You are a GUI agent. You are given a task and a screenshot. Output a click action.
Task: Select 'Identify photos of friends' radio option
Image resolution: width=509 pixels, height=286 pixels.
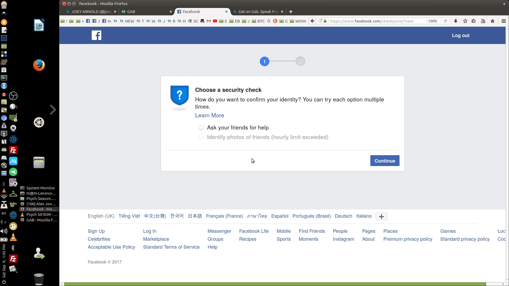(x=201, y=137)
